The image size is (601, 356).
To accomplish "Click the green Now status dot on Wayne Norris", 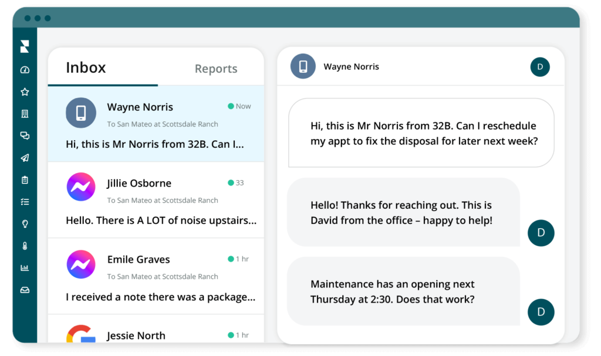I will click(x=231, y=106).
